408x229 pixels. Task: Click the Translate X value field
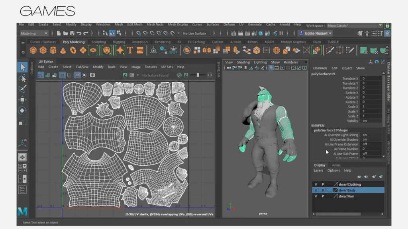click(371, 78)
